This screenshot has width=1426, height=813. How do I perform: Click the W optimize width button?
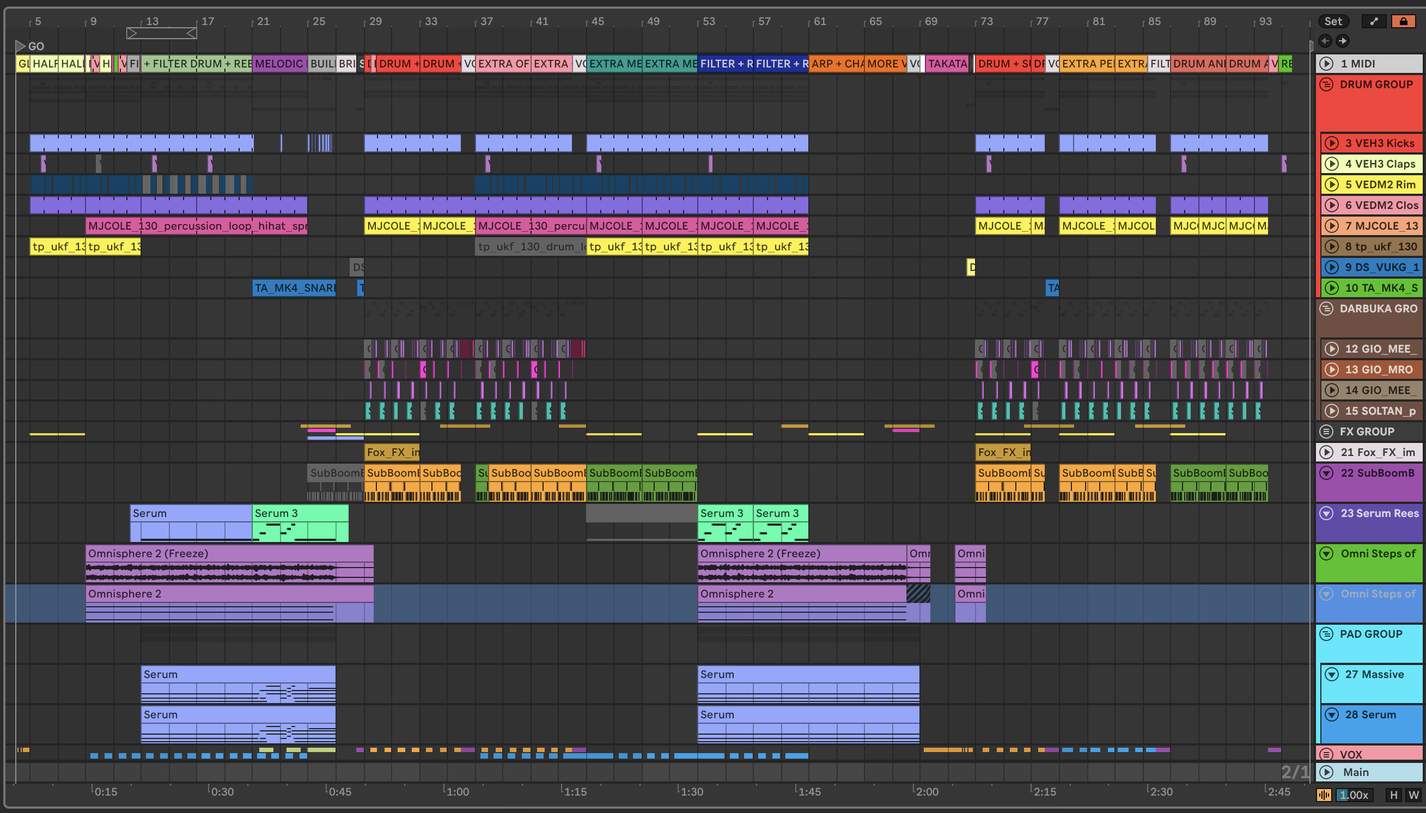coord(1413,794)
